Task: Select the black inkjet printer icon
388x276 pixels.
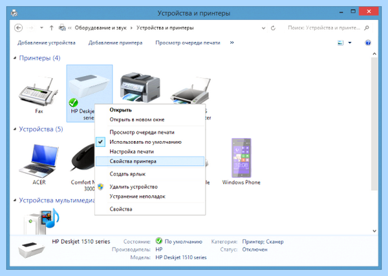Action: point(191,91)
